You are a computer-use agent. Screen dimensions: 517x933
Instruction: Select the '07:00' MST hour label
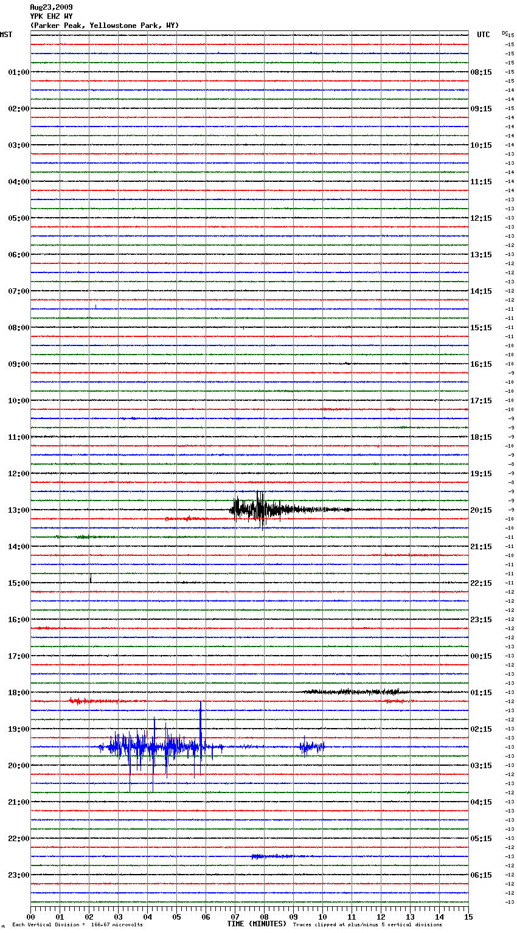(19, 291)
